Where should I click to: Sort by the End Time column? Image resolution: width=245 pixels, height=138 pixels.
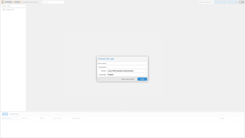point(29,118)
